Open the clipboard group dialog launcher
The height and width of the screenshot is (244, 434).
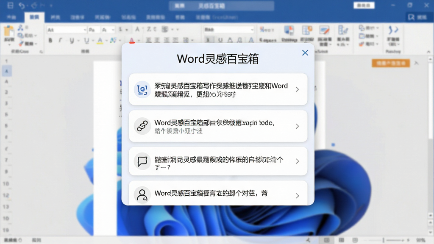click(41, 52)
